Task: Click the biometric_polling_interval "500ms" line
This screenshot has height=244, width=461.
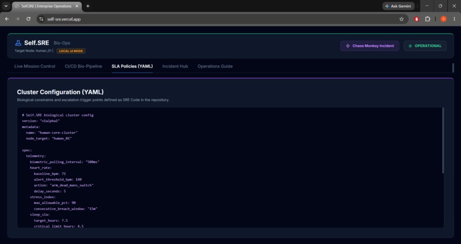Action: [x=65, y=162]
